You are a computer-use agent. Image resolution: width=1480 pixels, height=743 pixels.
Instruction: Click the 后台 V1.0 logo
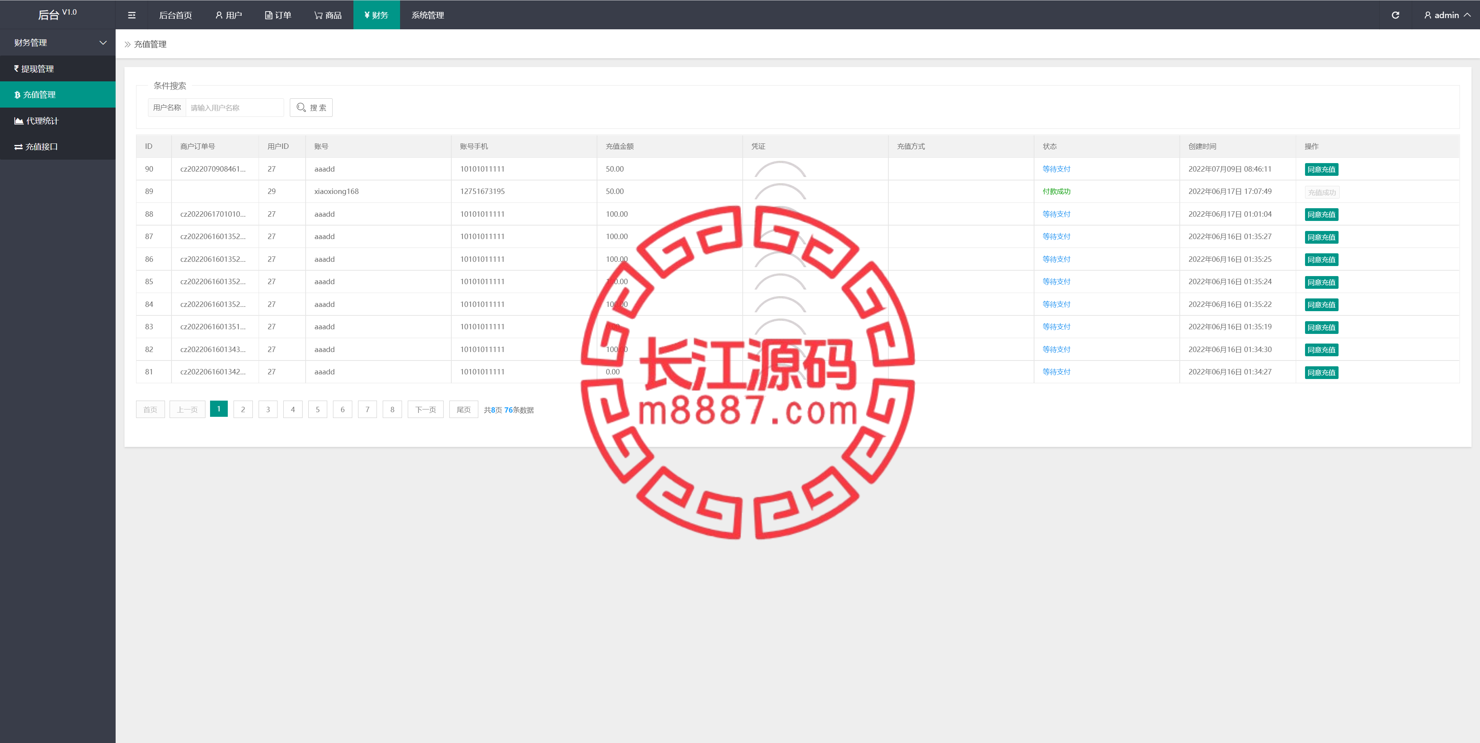pos(57,14)
